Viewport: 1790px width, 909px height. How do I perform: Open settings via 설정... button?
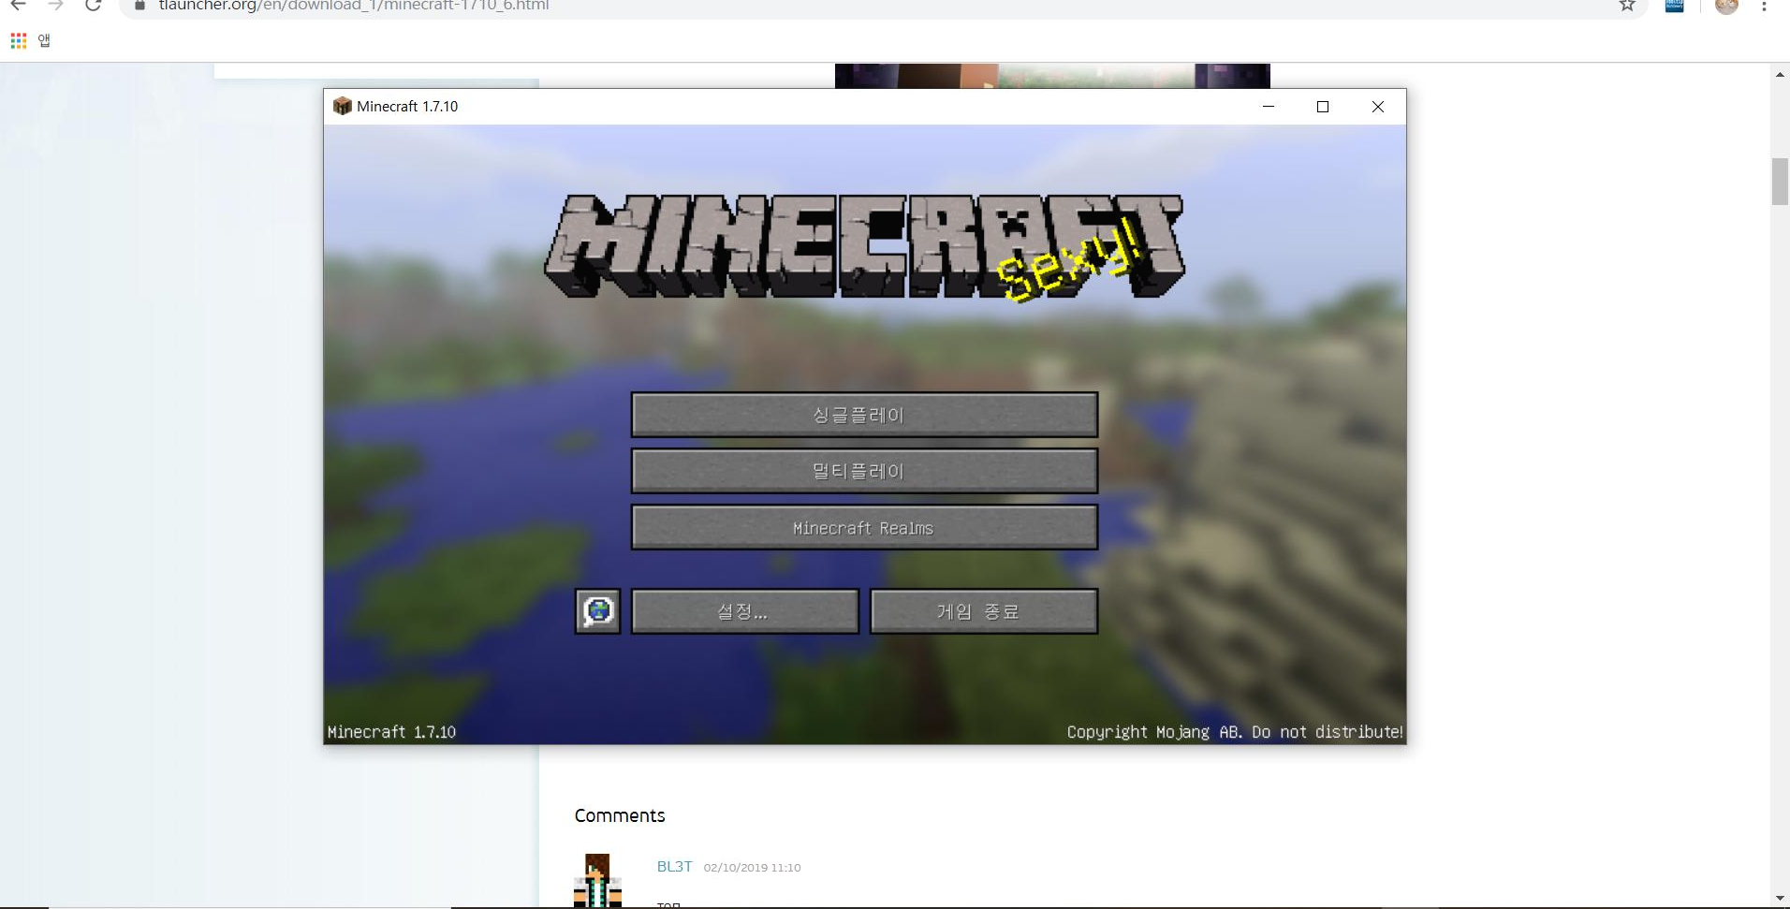point(745,612)
